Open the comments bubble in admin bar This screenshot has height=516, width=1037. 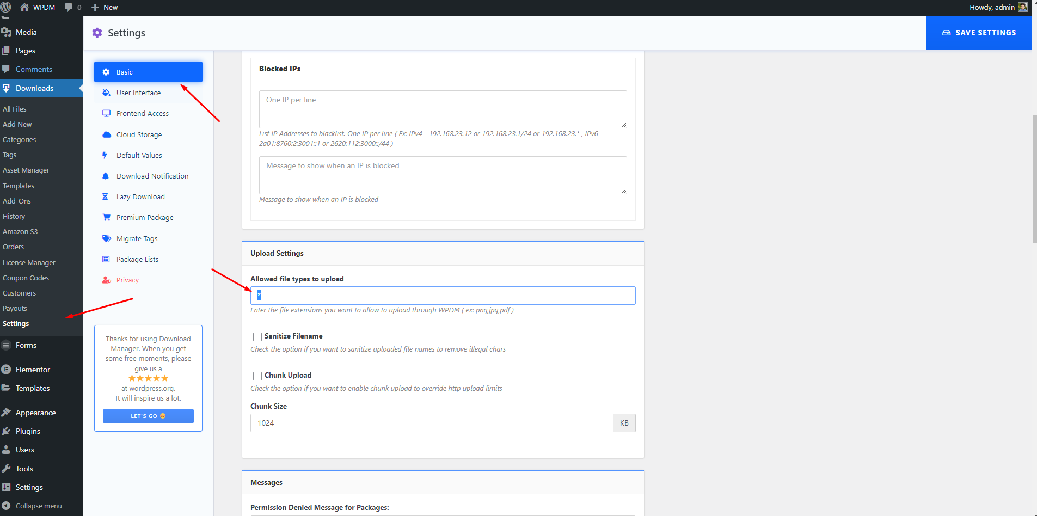(x=69, y=8)
